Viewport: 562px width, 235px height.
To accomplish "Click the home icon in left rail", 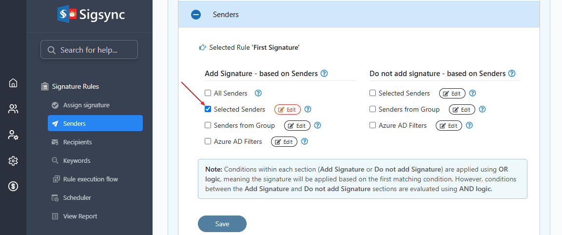I will pos(13,83).
